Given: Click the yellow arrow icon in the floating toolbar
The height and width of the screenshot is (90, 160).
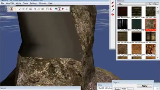Looking at the screenshot, I should pos(15,9).
